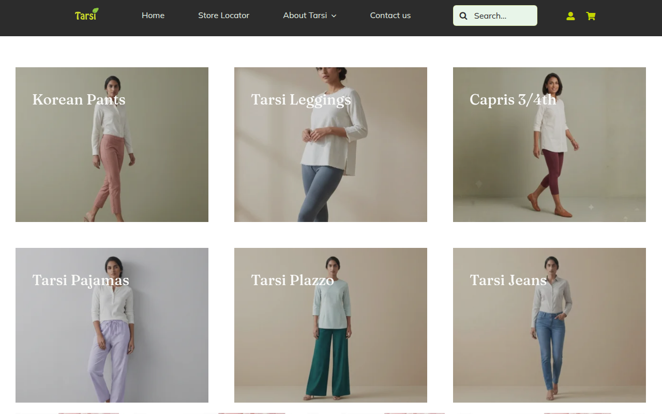This screenshot has height=414, width=662.
Task: Open the user account icon
Action: 570,16
